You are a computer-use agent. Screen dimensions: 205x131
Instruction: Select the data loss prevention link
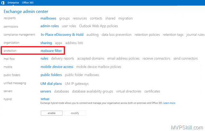coord(116,35)
